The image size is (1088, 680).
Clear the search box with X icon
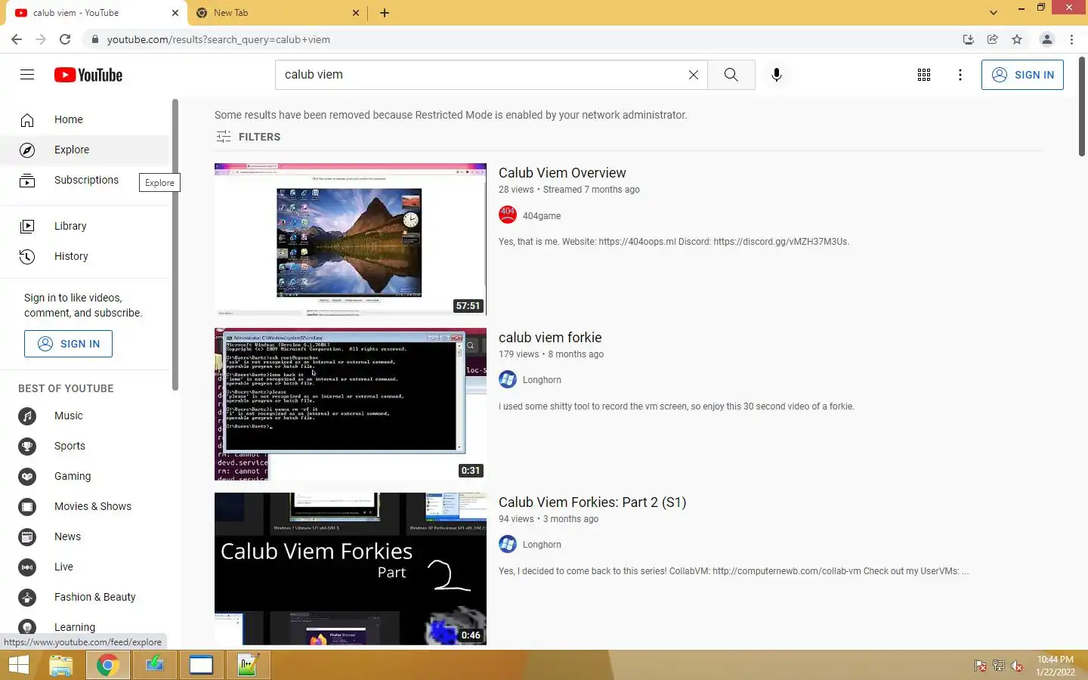click(x=693, y=75)
